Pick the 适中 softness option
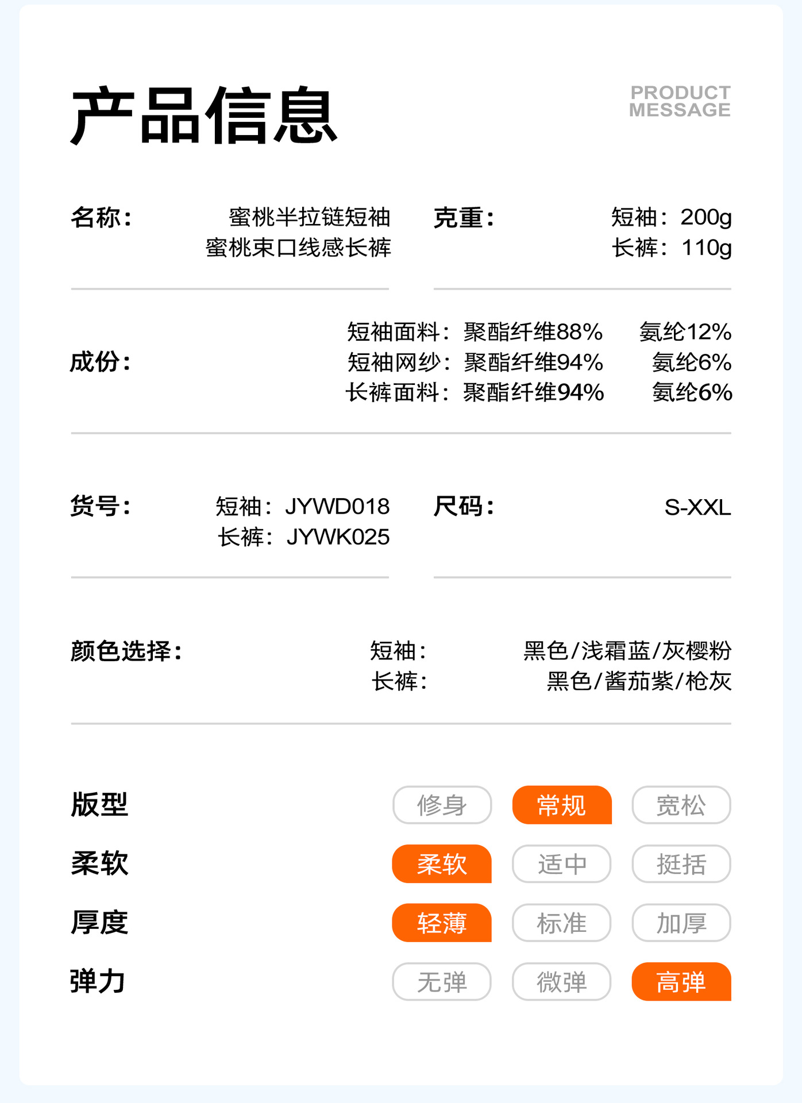 [561, 864]
